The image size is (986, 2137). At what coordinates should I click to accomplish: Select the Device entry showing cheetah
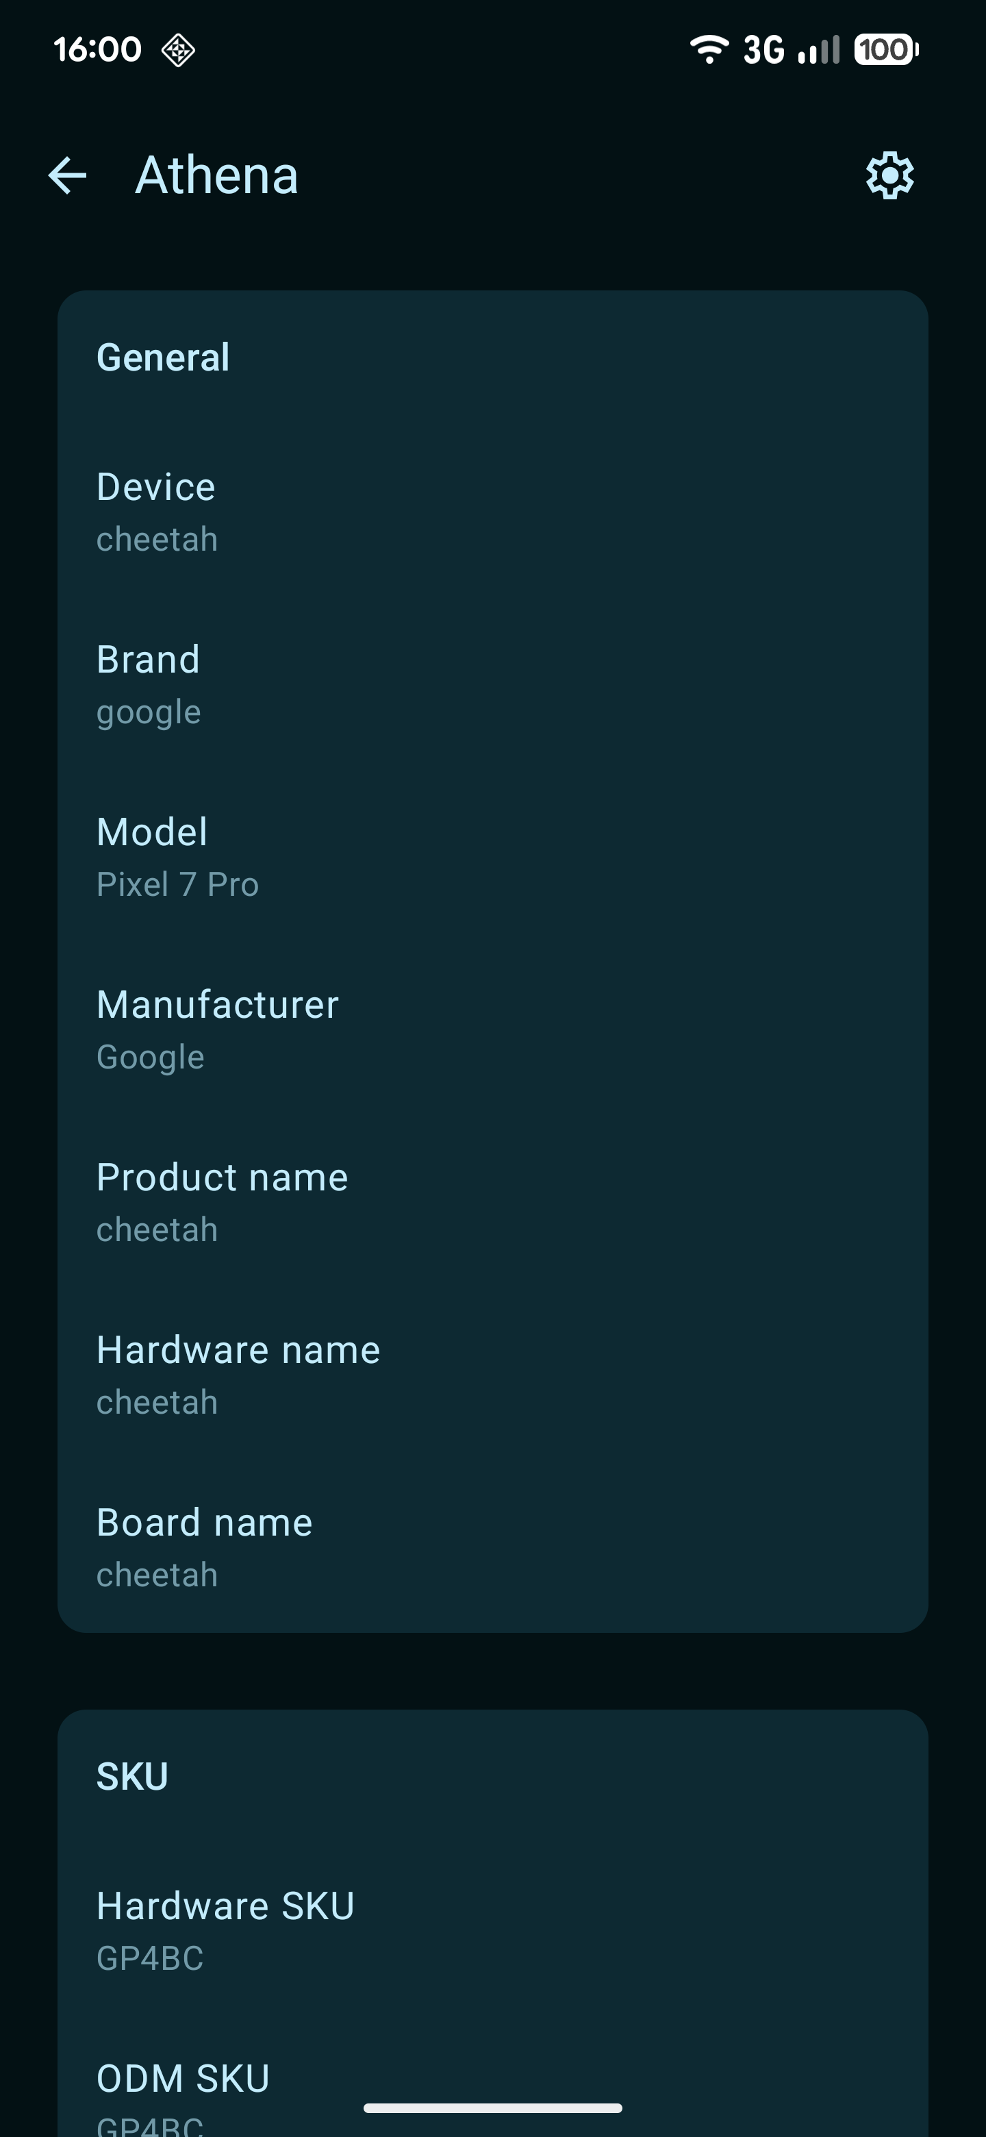point(492,512)
